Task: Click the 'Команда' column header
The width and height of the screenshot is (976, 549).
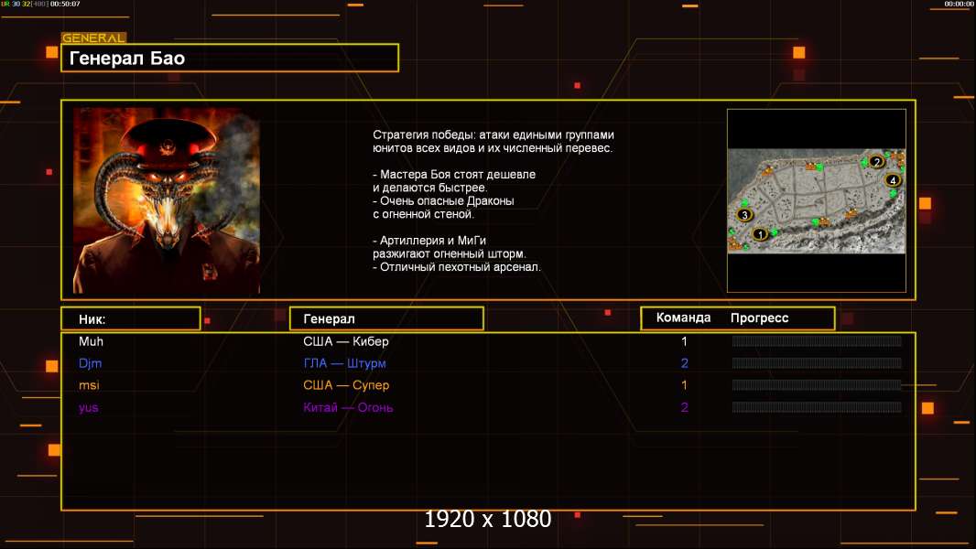Action: point(683,318)
